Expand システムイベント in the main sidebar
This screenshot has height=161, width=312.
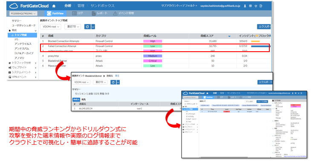[x=36, y=73]
